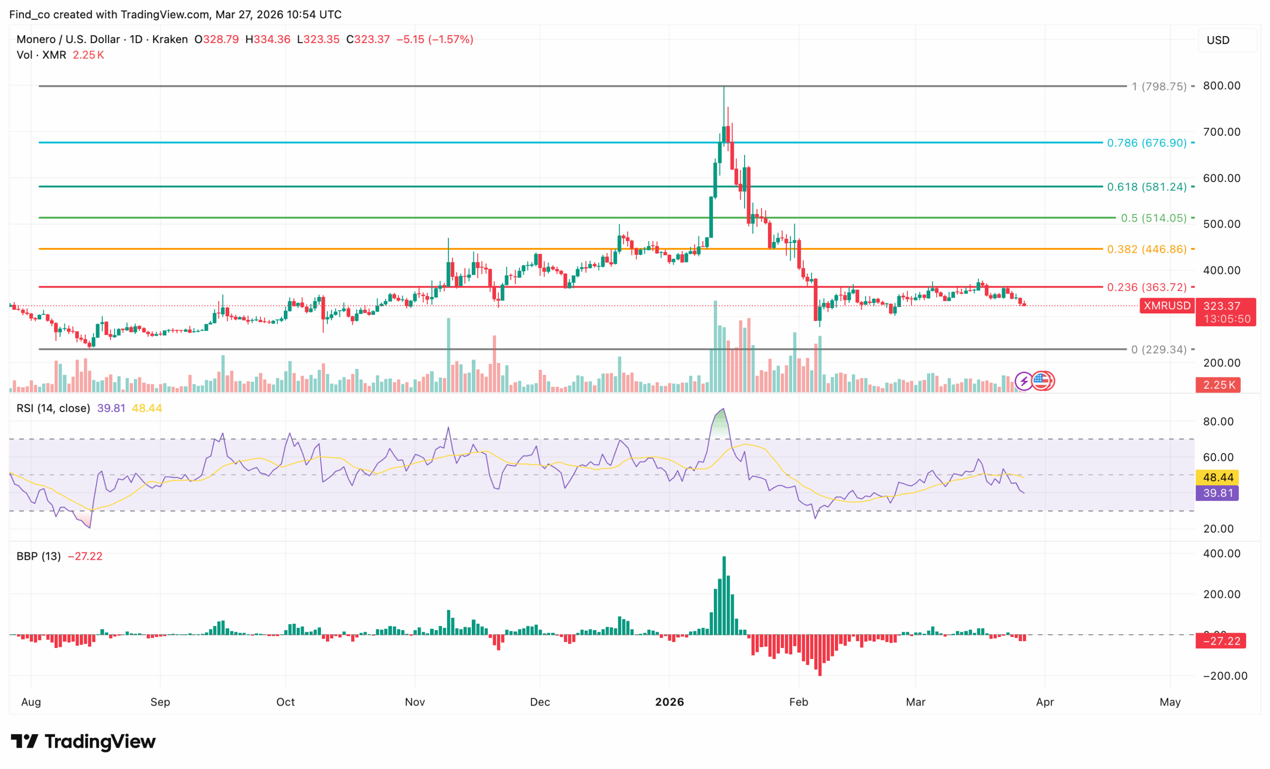This screenshot has height=769, width=1270.
Task: Click May on the time axis
Action: click(x=1170, y=702)
